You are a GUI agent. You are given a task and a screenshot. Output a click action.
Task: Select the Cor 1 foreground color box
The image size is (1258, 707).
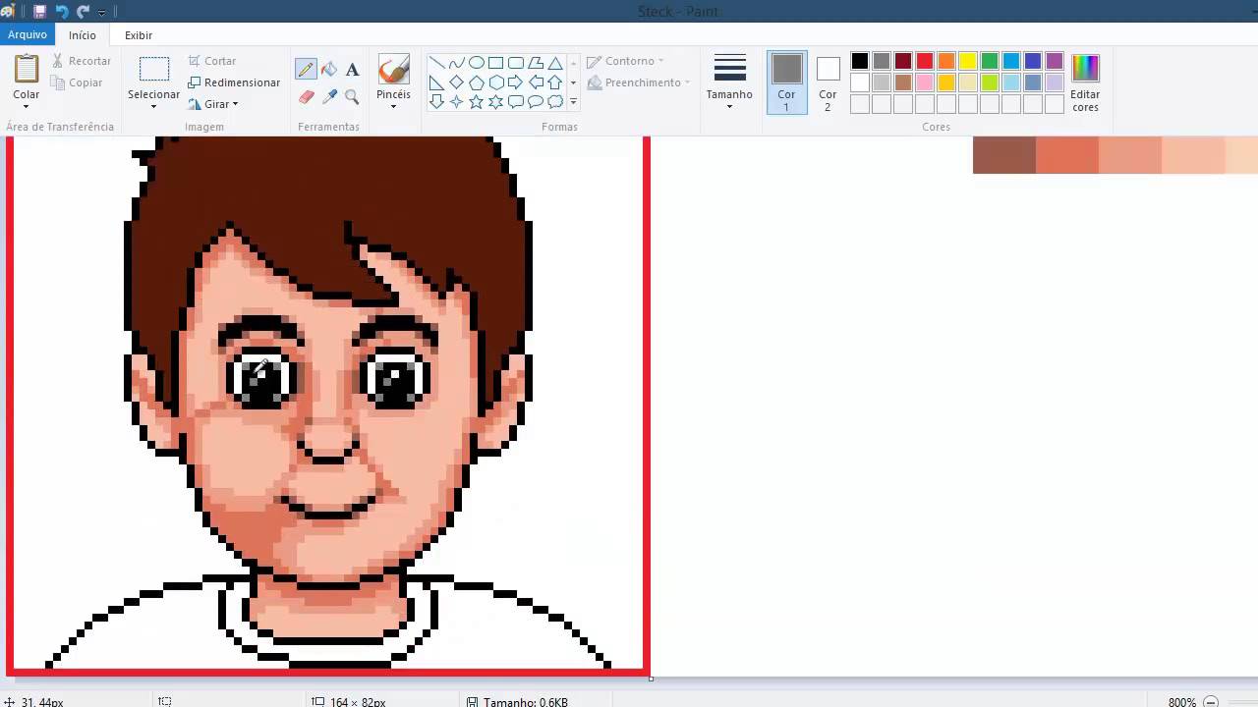point(787,82)
